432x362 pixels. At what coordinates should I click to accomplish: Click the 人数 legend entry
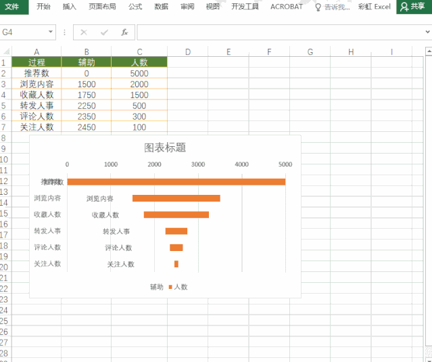tap(178, 287)
